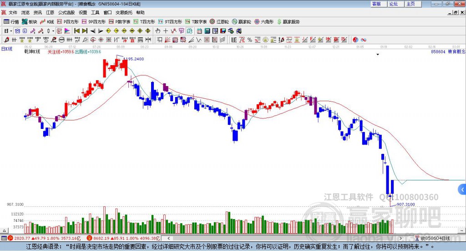The width and height of the screenshot is (466, 251).
Task: Click horizontal scrollbar left arrow
Action: (168, 238)
